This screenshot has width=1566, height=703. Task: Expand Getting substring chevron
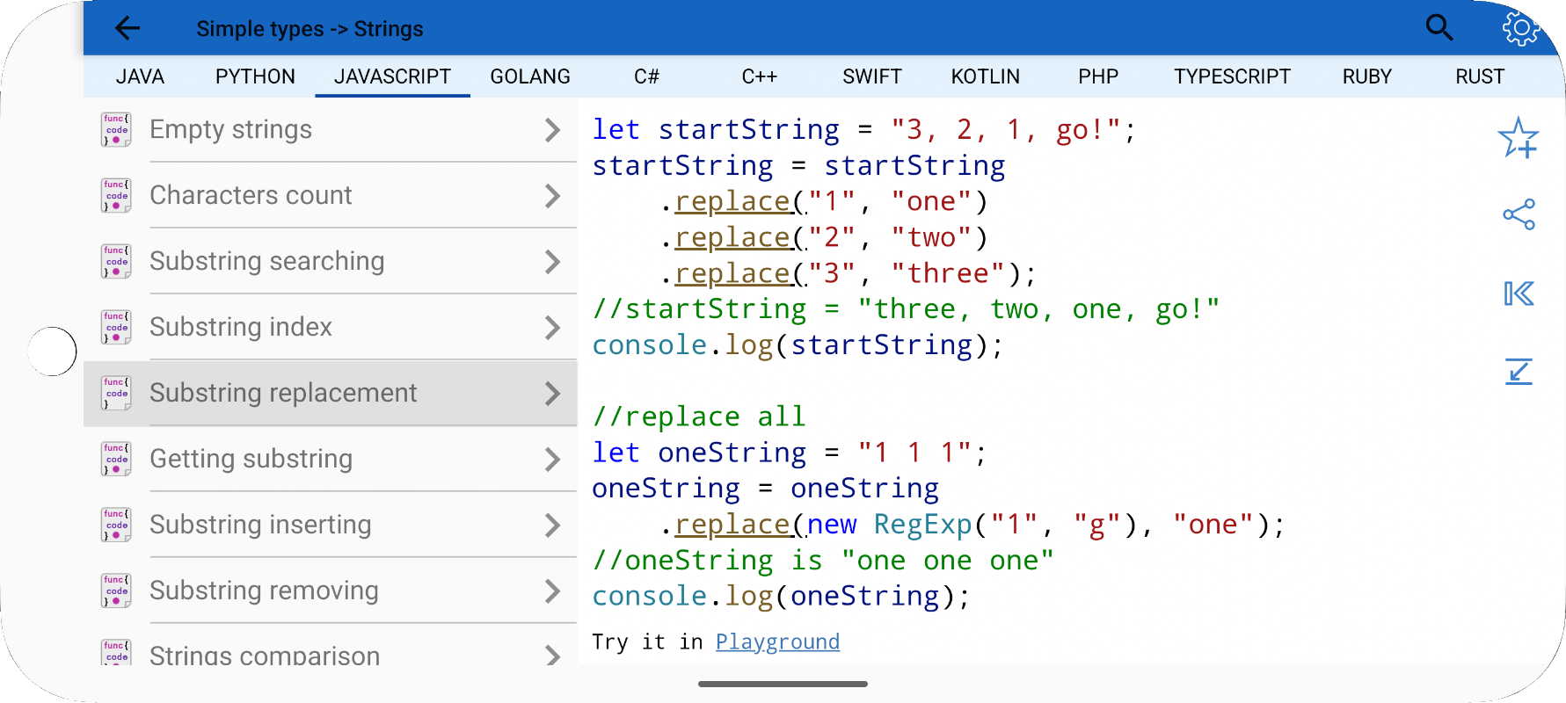[x=552, y=459]
